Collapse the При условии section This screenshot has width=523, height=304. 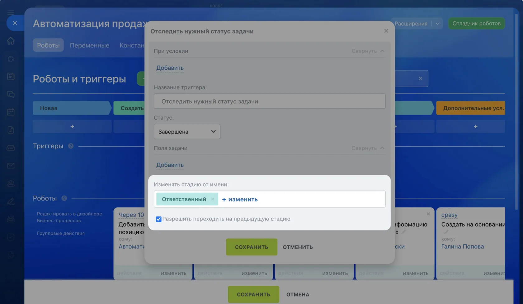(x=368, y=51)
